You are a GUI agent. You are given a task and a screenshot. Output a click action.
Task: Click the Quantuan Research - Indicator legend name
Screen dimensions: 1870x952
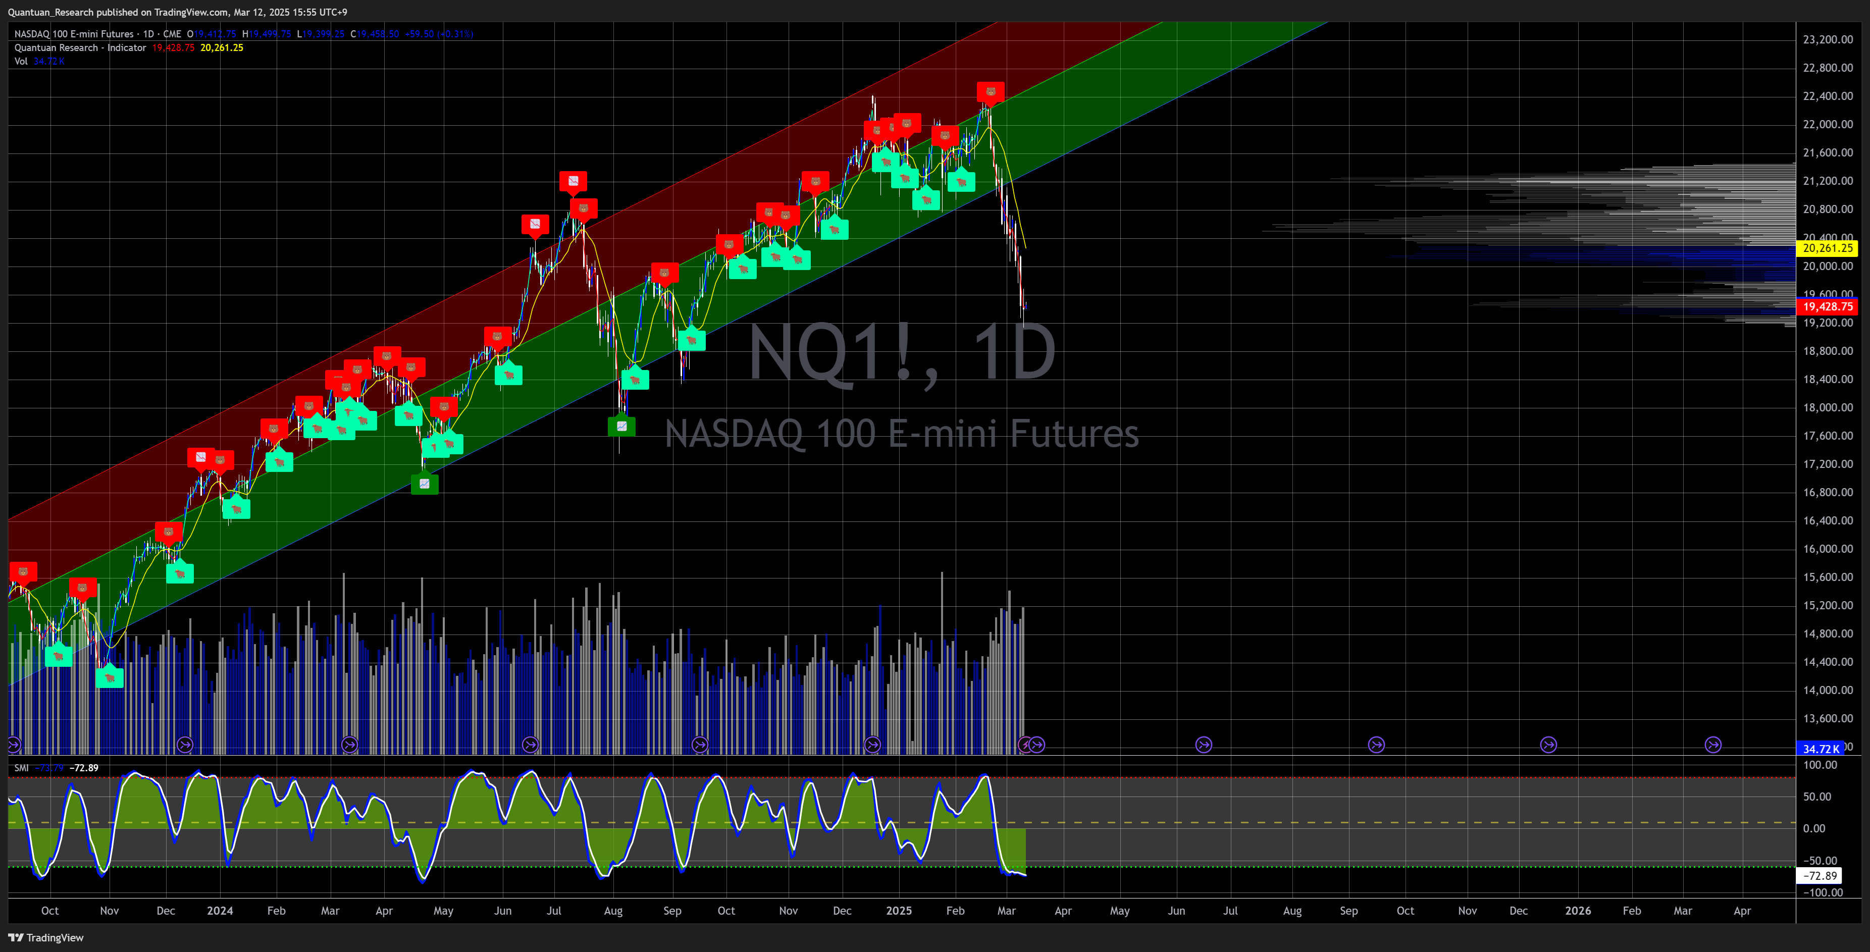pyautogui.click(x=80, y=47)
